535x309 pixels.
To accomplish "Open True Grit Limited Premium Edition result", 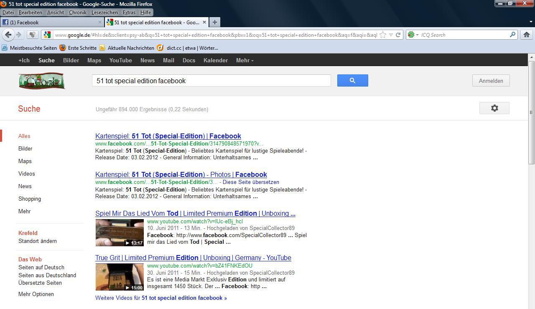I will (x=193, y=258).
